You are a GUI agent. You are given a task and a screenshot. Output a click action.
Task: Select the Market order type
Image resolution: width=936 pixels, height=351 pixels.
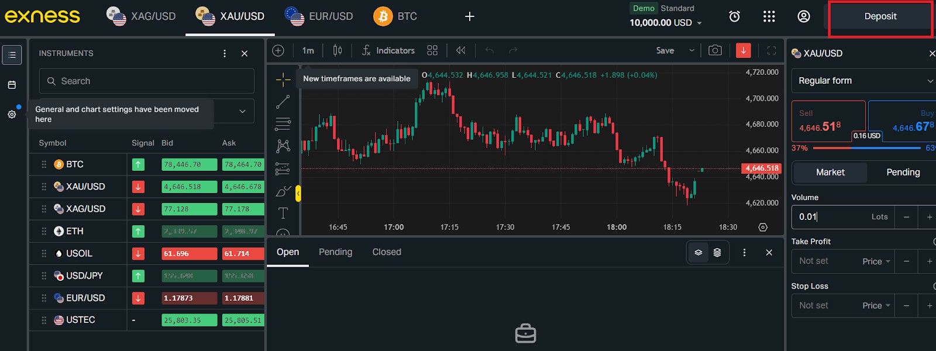[830, 173]
